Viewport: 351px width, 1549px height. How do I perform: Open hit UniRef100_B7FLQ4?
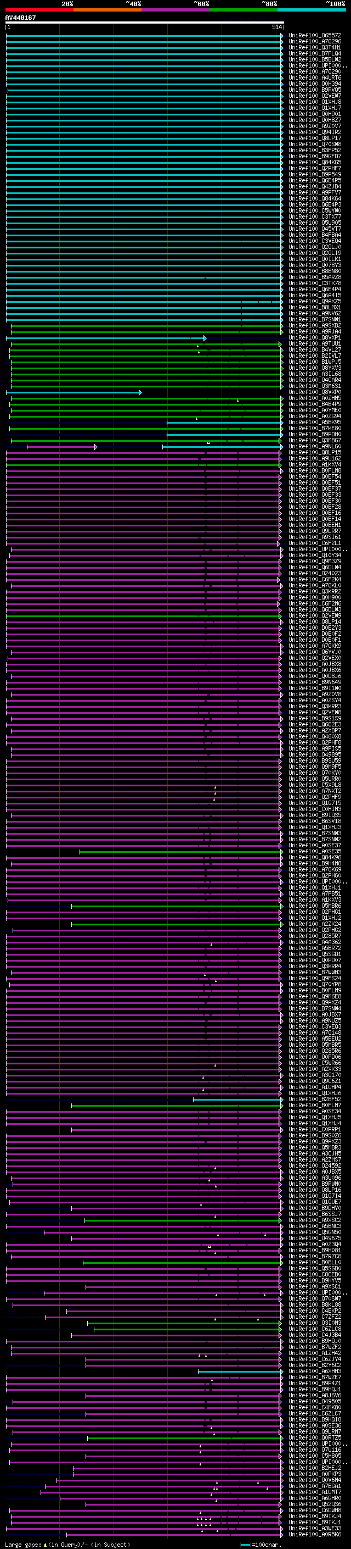point(315,53)
